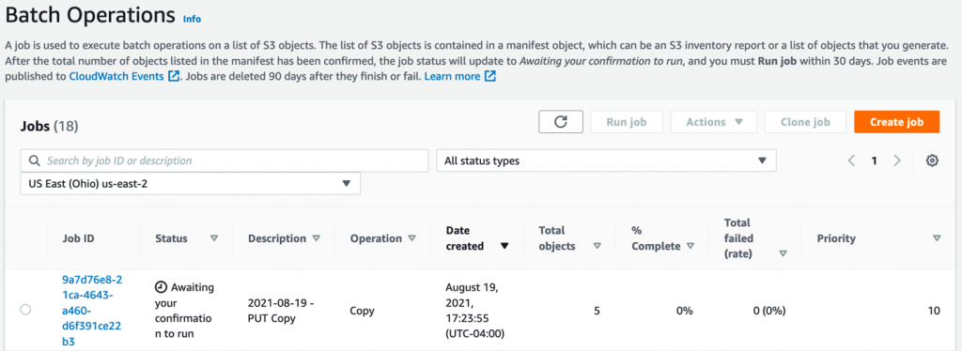Open table preferences gear icon

[x=932, y=161]
